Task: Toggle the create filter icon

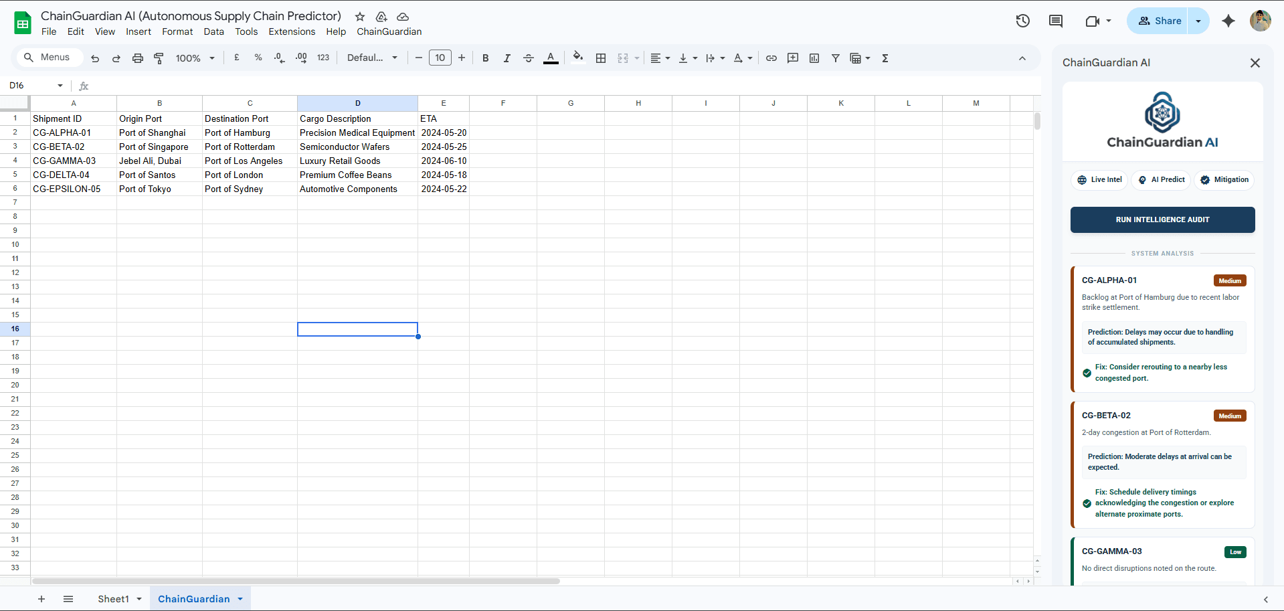Action: pos(836,58)
